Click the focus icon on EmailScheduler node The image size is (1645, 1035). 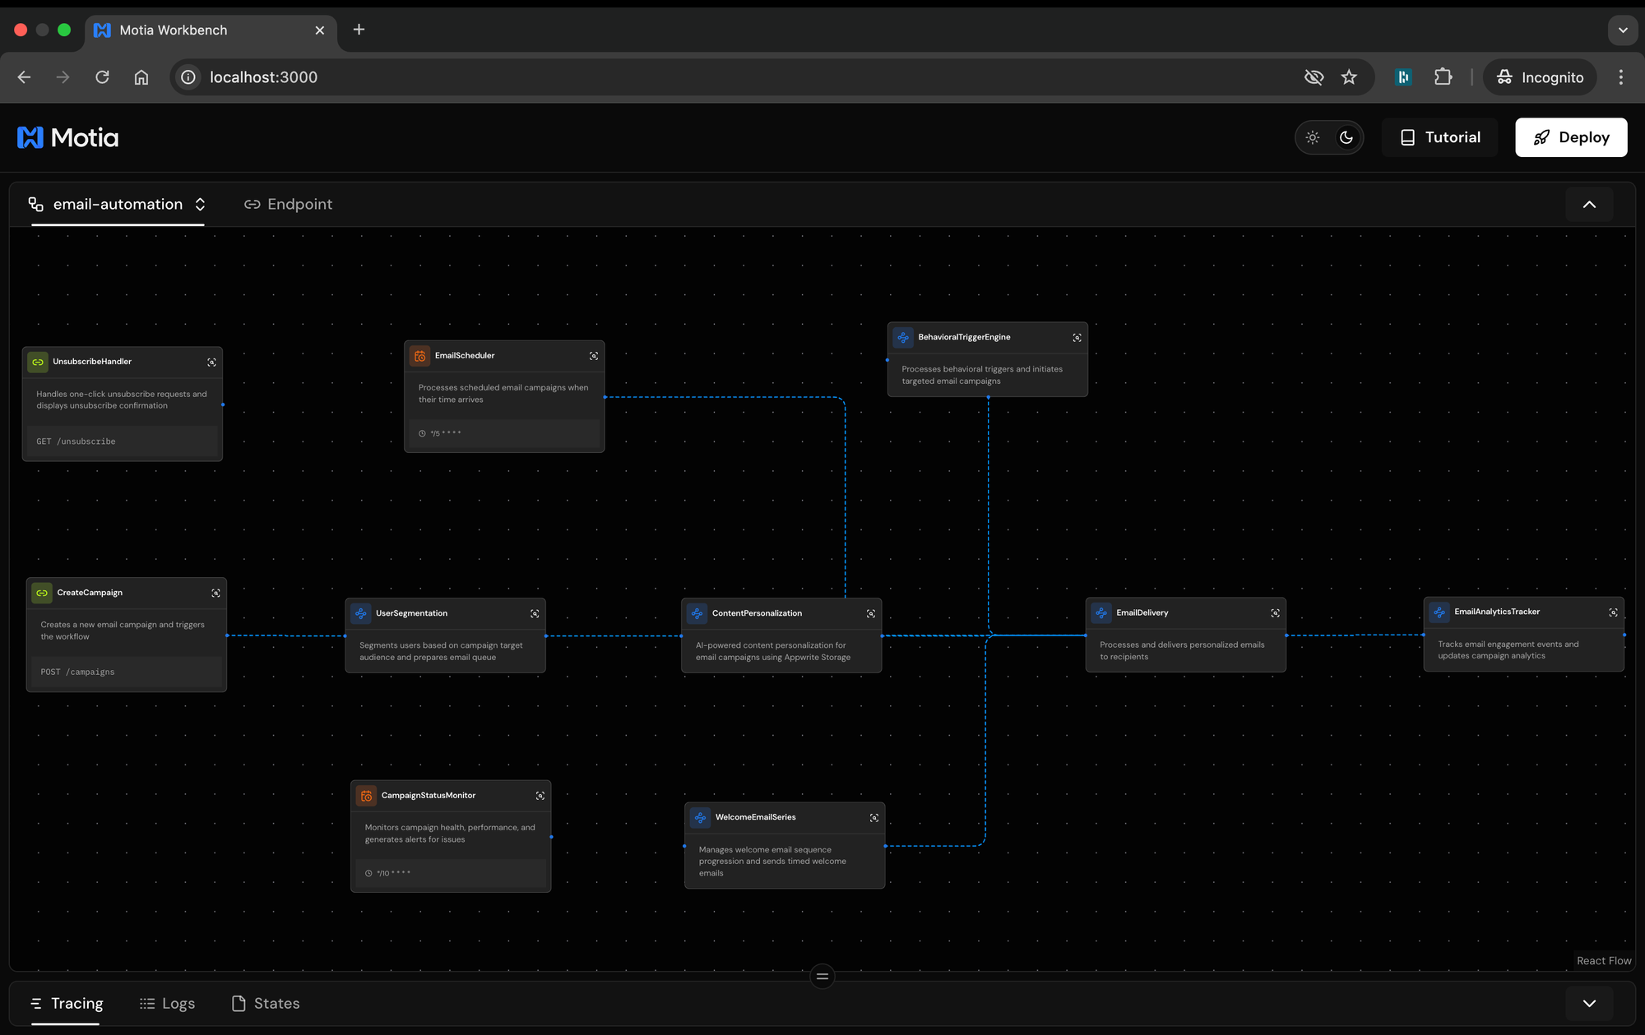594,356
